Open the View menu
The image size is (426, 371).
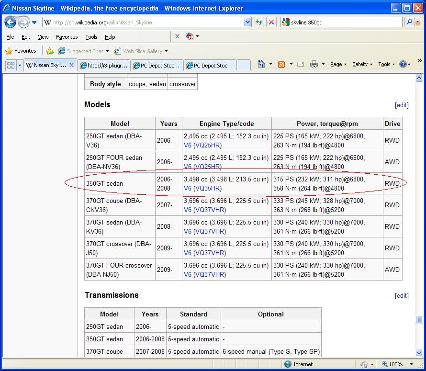(43, 37)
